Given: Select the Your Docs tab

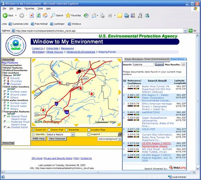Looking at the screenshot, I should point(178,59).
